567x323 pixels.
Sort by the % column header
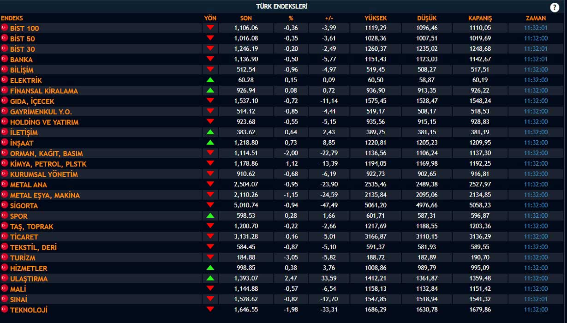[291, 18]
